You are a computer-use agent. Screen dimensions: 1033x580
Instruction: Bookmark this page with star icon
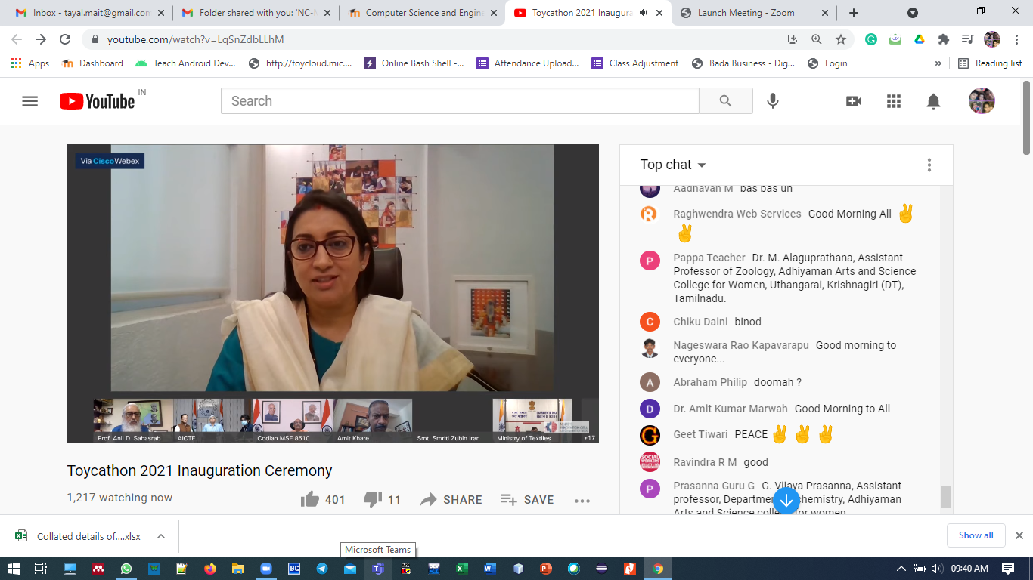click(x=840, y=39)
